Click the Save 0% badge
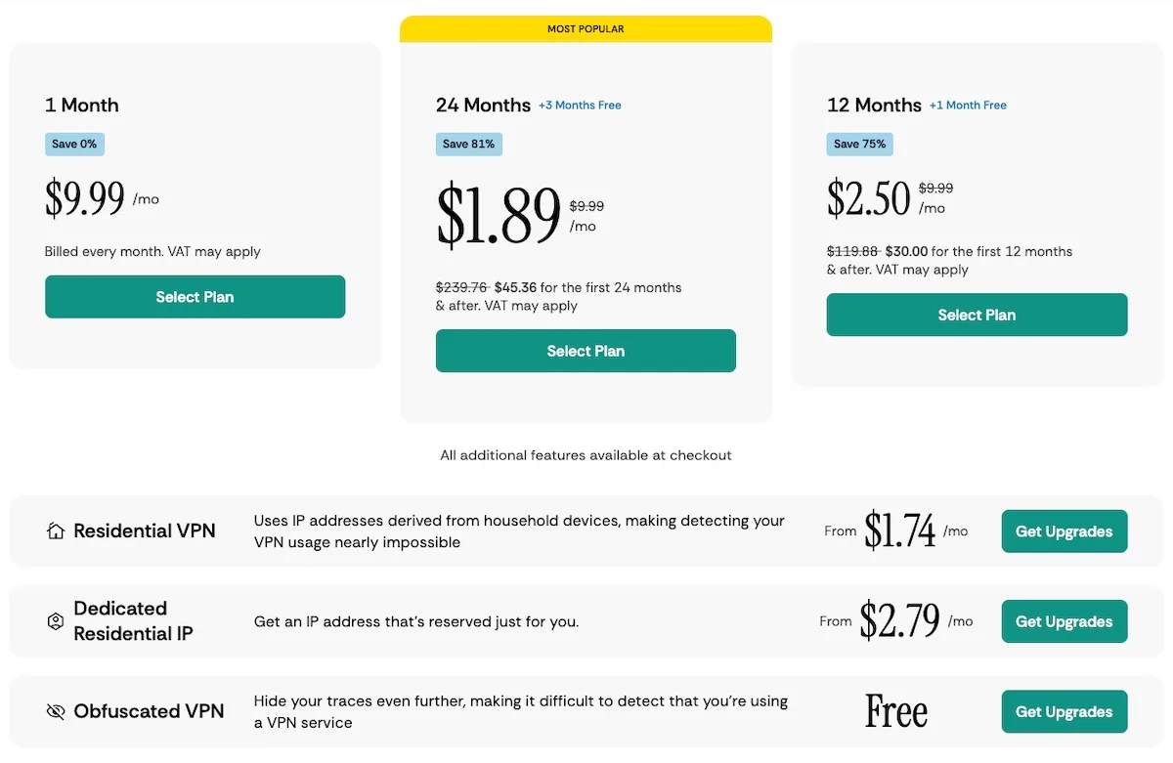The height and width of the screenshot is (763, 1173). (74, 145)
